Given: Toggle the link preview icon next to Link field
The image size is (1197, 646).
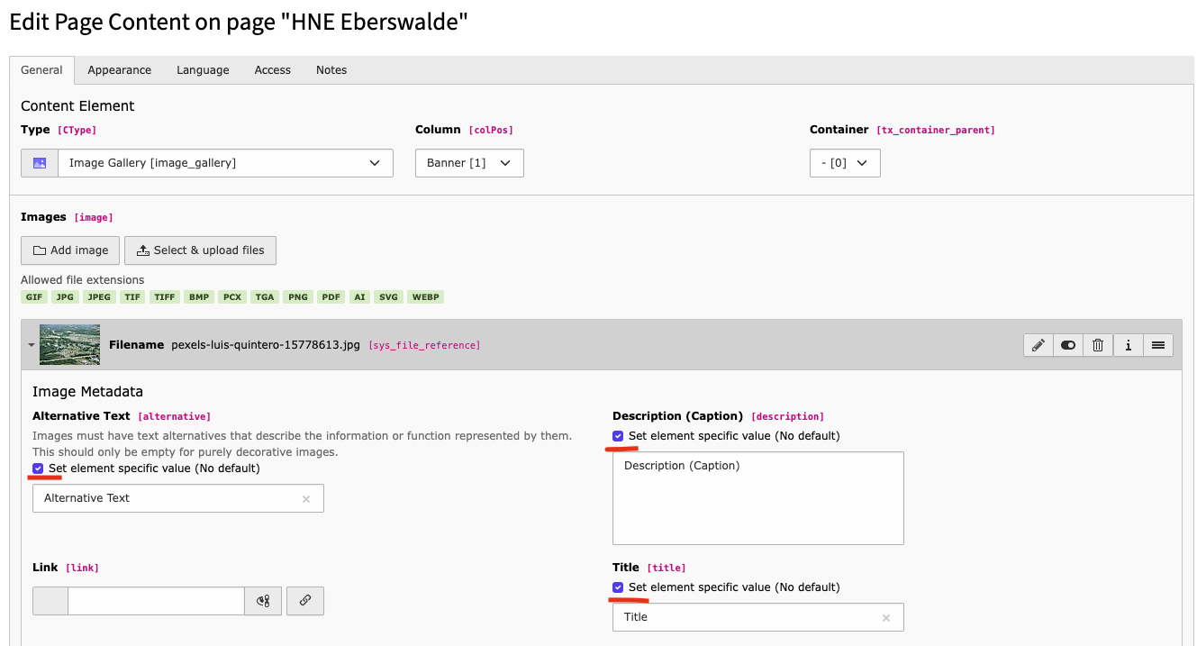Looking at the screenshot, I should pyautogui.click(x=263, y=601).
